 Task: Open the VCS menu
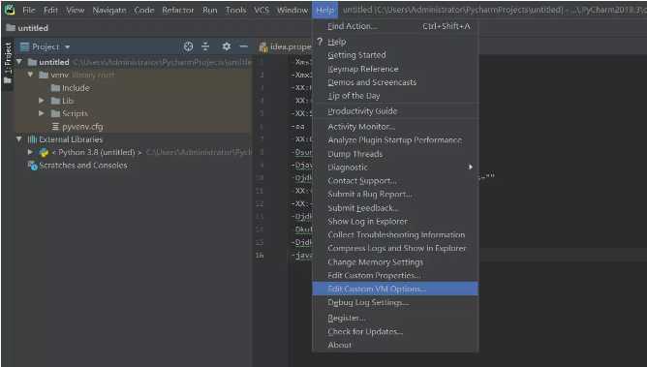[x=262, y=10]
